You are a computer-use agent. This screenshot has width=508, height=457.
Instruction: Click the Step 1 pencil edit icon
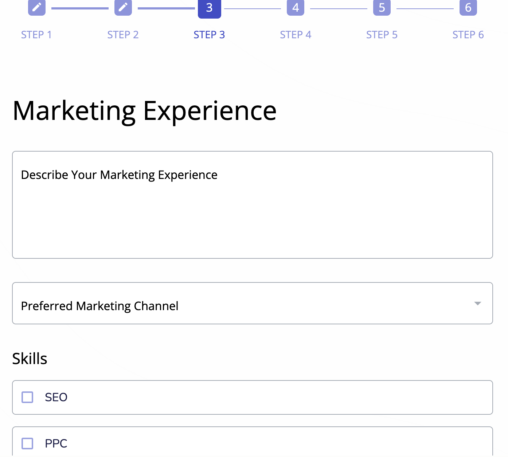point(37,7)
